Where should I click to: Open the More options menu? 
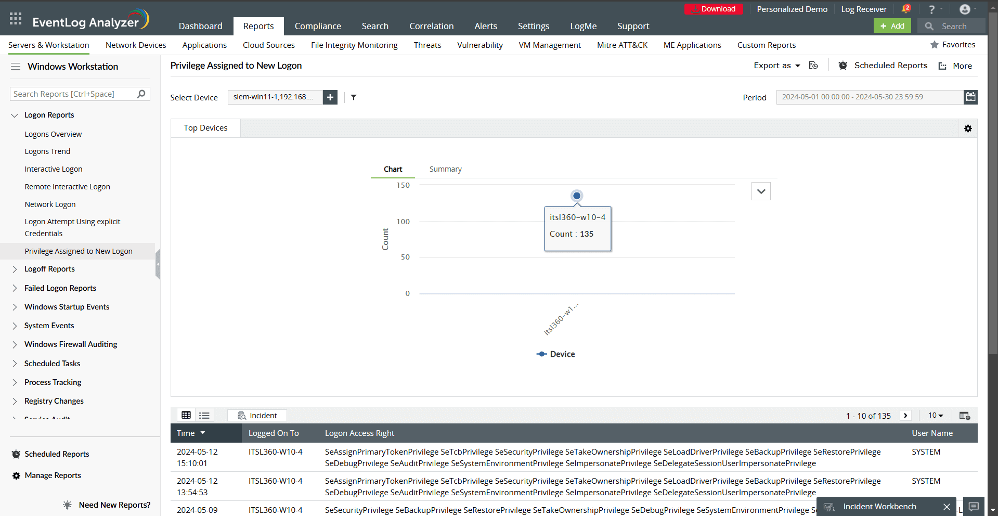point(955,66)
